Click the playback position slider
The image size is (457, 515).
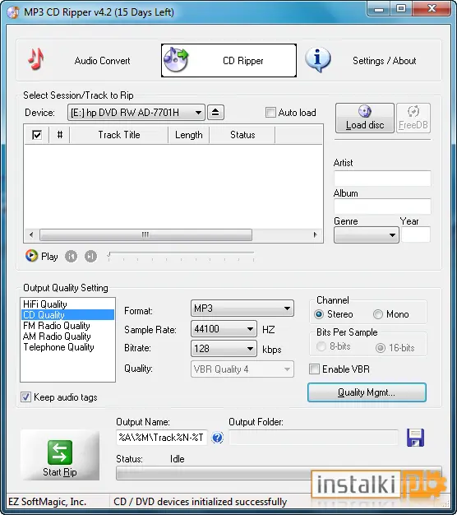[181, 256]
